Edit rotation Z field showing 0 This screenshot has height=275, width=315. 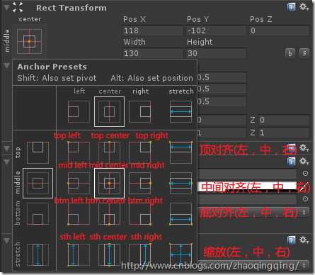click(284, 120)
